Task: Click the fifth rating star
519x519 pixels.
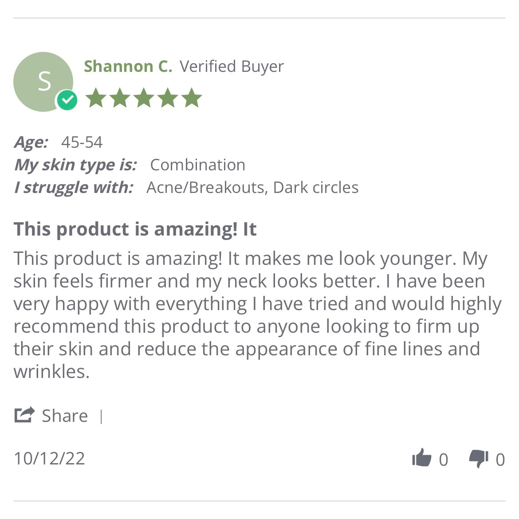Action: (192, 98)
